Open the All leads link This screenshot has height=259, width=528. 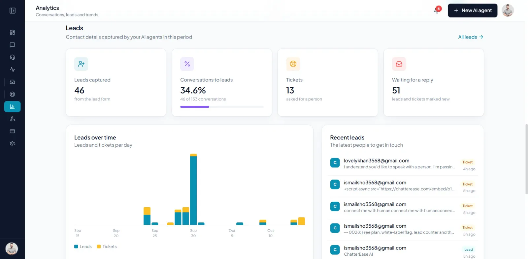pyautogui.click(x=471, y=37)
